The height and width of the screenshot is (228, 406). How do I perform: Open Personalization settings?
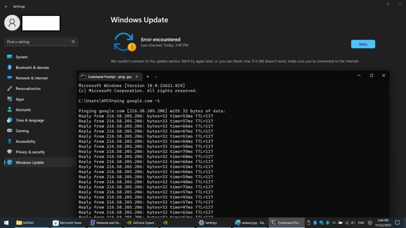pos(40,89)
